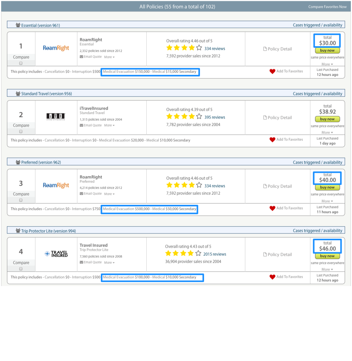Check Compare box for policy 1

21,63
